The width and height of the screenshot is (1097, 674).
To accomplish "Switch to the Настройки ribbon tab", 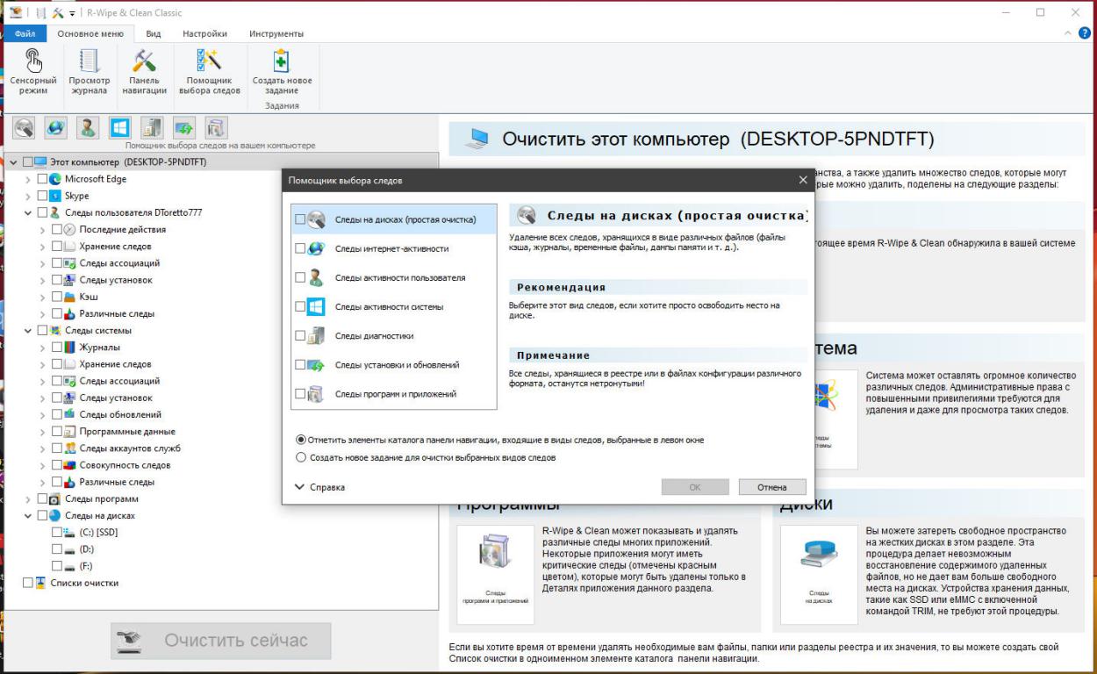I will 204,33.
